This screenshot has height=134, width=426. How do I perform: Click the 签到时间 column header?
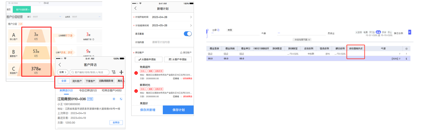293,49
